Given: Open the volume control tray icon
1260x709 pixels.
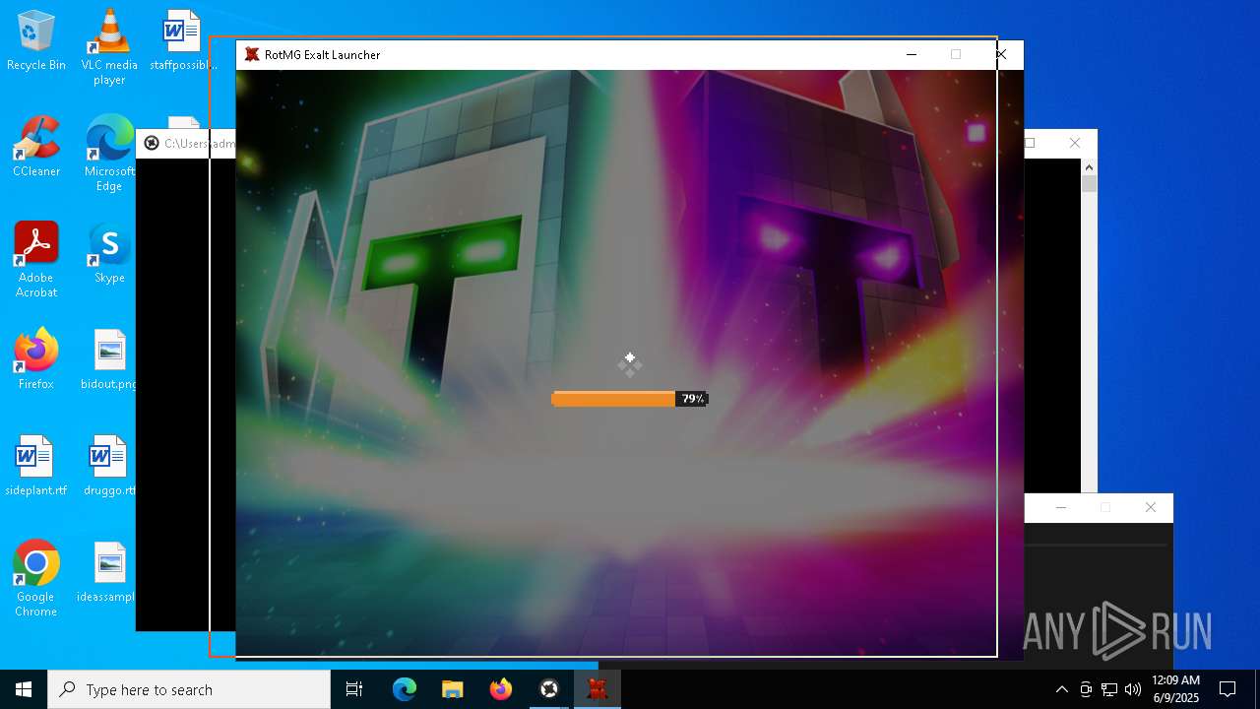Looking at the screenshot, I should [1133, 689].
